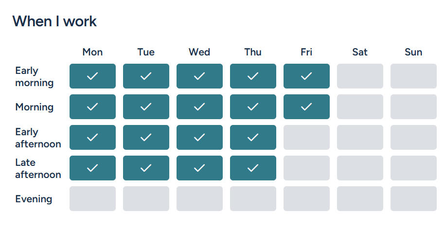
Task: Enable Saturday Early morning slot
Action: pyautogui.click(x=360, y=76)
